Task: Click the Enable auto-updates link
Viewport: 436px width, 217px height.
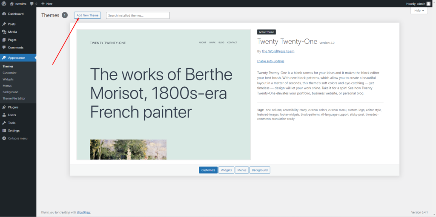Action: (270, 61)
